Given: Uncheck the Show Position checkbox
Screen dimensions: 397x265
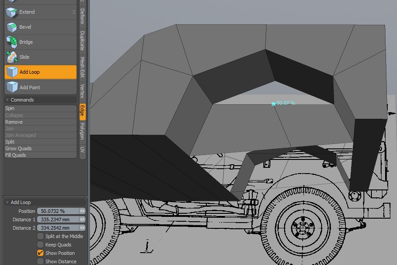Looking at the screenshot, I should 40,253.
